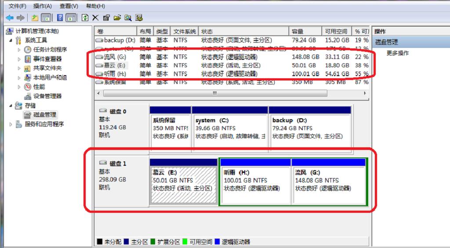Click the blue Back arrow in toolbar
450x248 pixels.
pos(10,18)
